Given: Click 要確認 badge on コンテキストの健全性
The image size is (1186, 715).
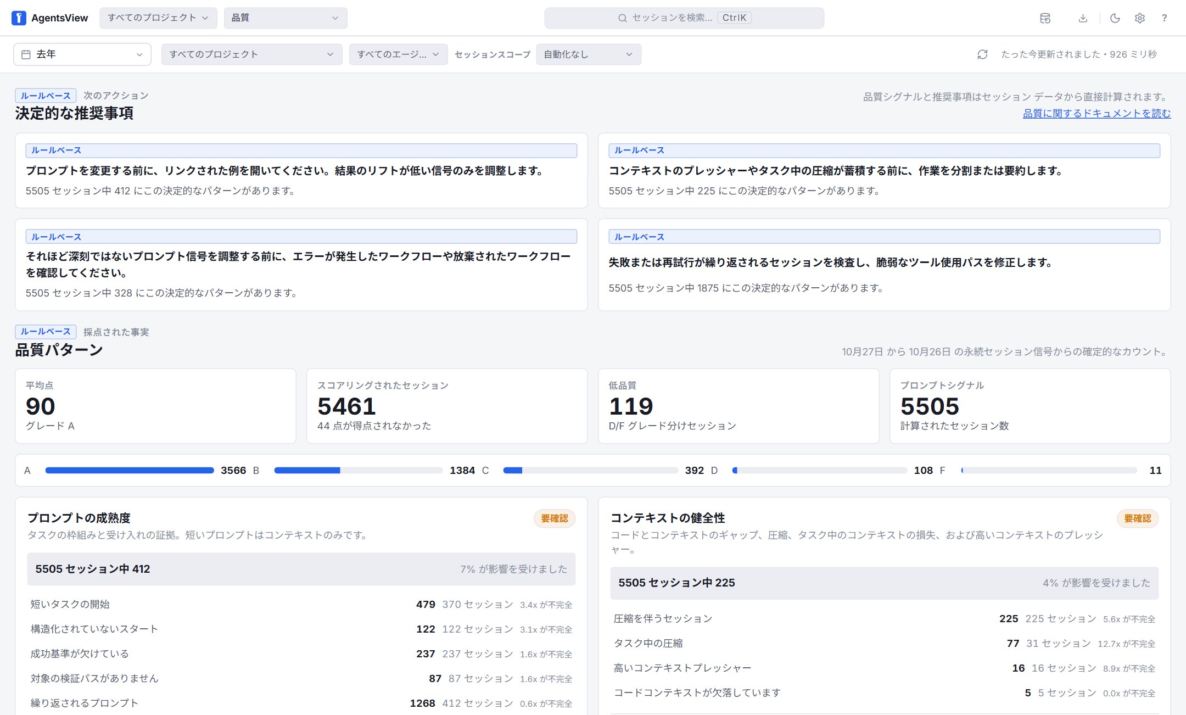Looking at the screenshot, I should point(1138,518).
